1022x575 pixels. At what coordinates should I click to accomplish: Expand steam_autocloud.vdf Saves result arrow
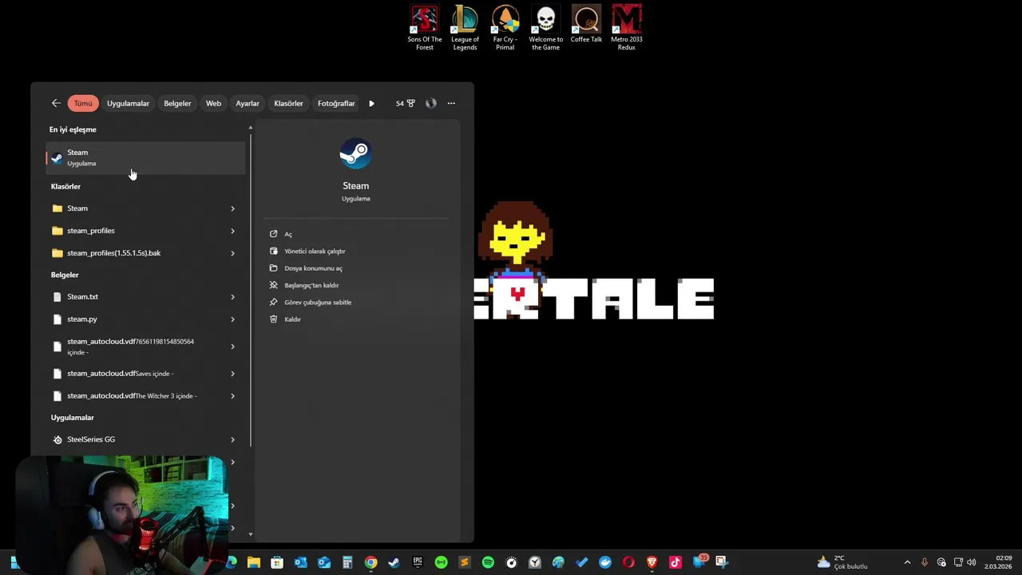[x=232, y=374]
